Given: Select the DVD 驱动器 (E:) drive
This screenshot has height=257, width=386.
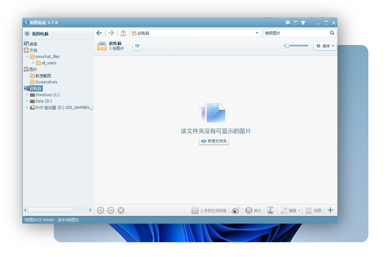Looking at the screenshot, I should [x=64, y=108].
